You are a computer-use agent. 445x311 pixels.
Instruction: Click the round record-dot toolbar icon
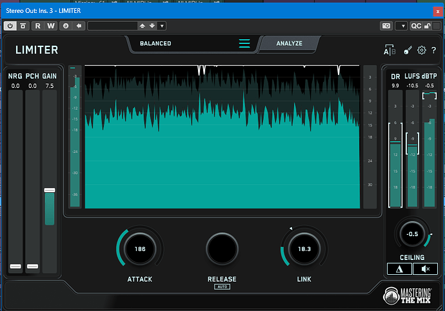click(66, 26)
